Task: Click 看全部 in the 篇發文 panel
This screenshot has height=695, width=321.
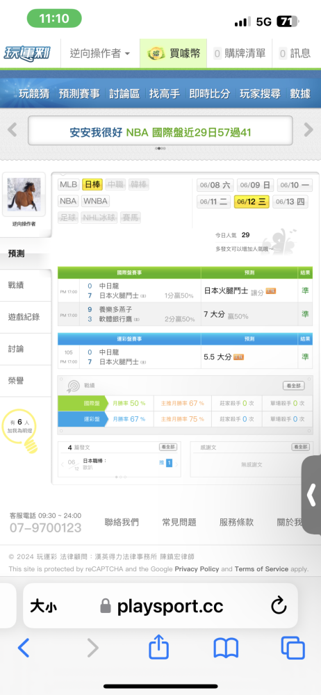Action: 168,447
